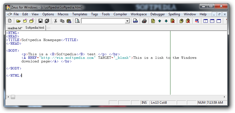Click the "_blank" target value

pyautogui.click(x=122, y=58)
